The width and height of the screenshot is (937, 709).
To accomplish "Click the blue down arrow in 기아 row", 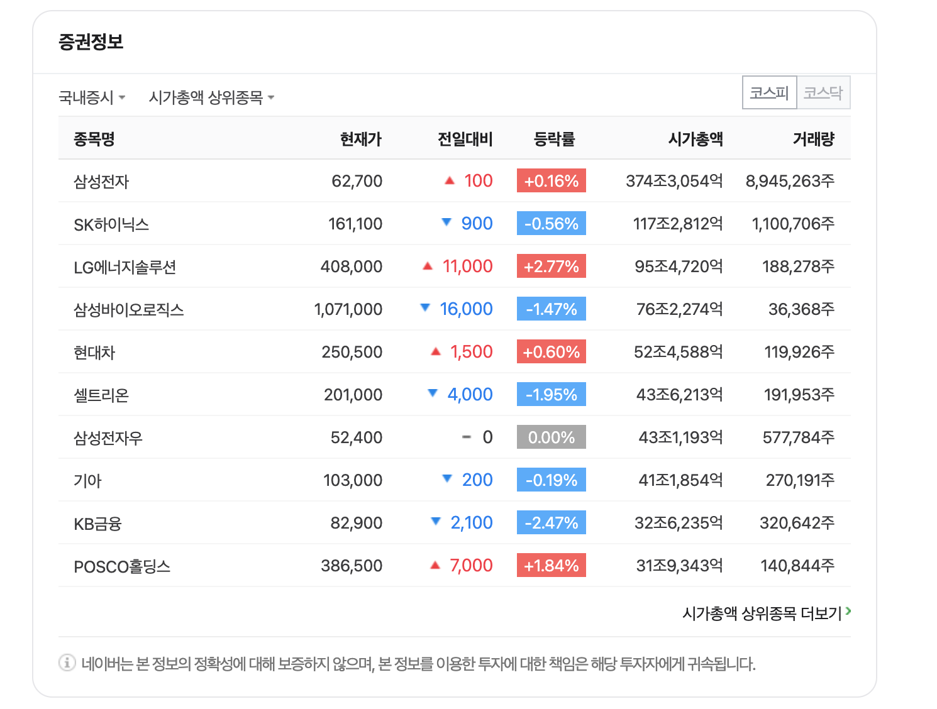I will coord(447,478).
